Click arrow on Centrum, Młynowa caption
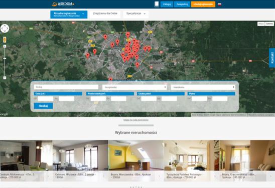 point(104,176)
